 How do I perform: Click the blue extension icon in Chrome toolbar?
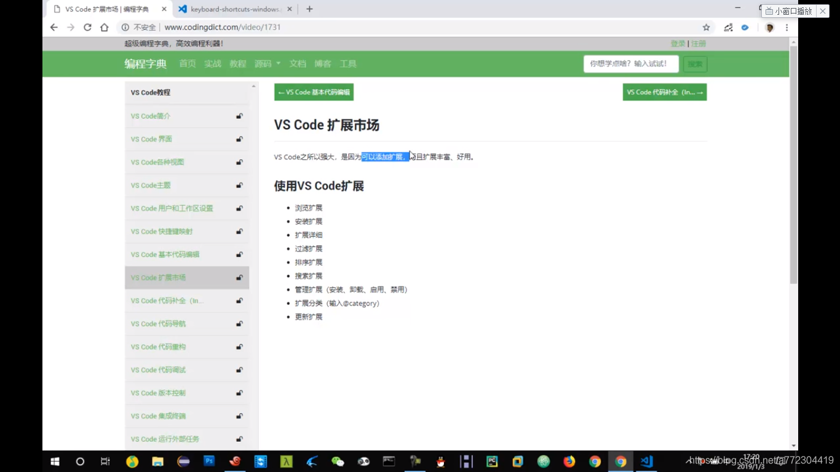745,28
